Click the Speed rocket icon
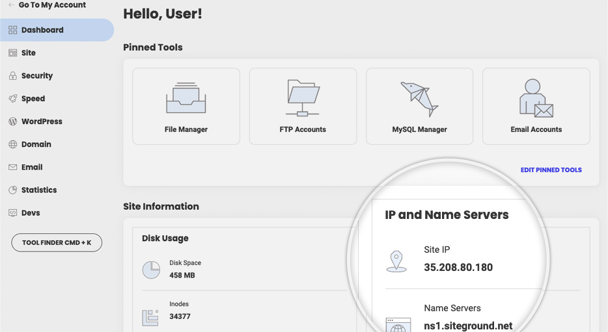 tap(13, 98)
